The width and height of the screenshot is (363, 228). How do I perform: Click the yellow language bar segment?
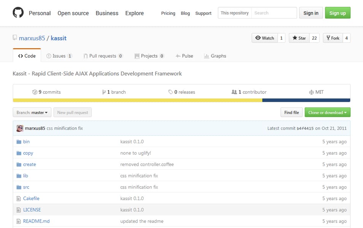(137, 100)
